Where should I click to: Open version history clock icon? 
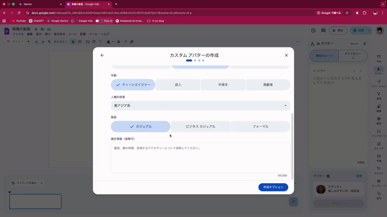pyautogui.click(x=313, y=31)
